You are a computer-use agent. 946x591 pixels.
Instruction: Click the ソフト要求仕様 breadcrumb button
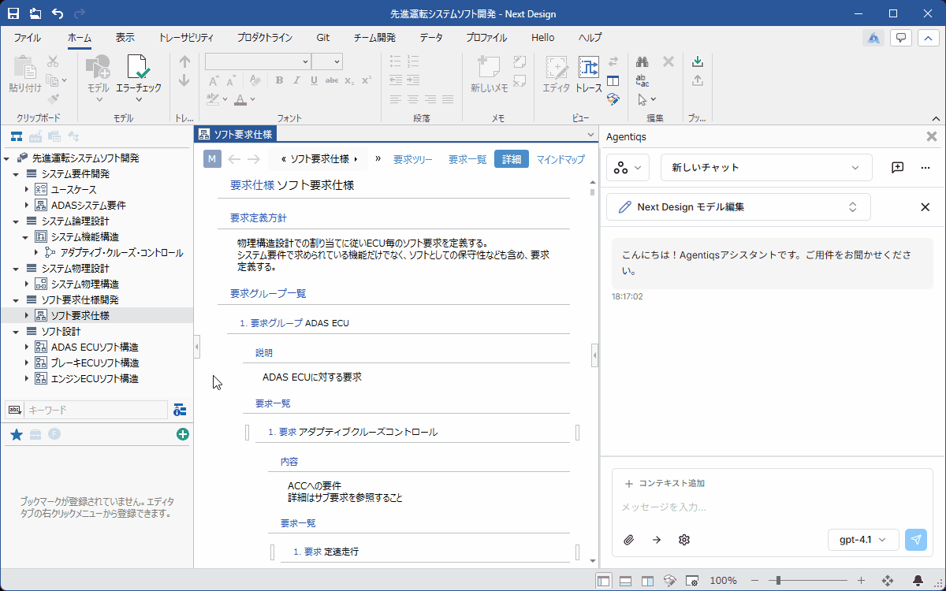pos(319,159)
